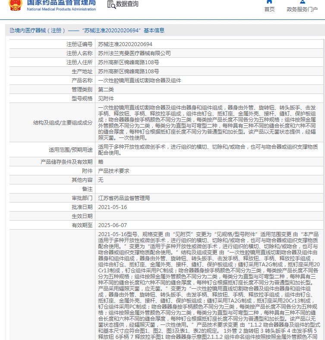Click product name 一次性腔镜用直线切割吻合器及组件
Screen dimensions: 325x340
click(139, 81)
